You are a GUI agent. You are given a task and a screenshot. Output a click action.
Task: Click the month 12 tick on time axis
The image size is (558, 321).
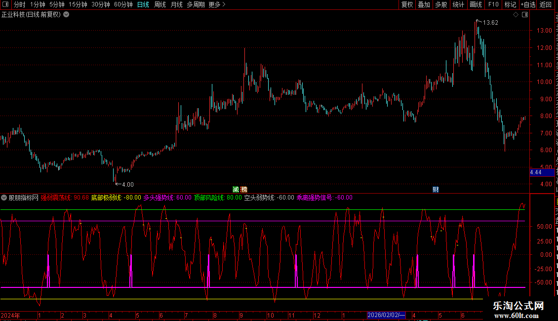[x=317, y=315]
